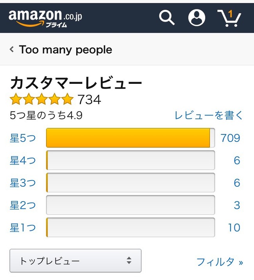Click the 10 one-star review count
The image size is (254, 280).
[x=234, y=227]
